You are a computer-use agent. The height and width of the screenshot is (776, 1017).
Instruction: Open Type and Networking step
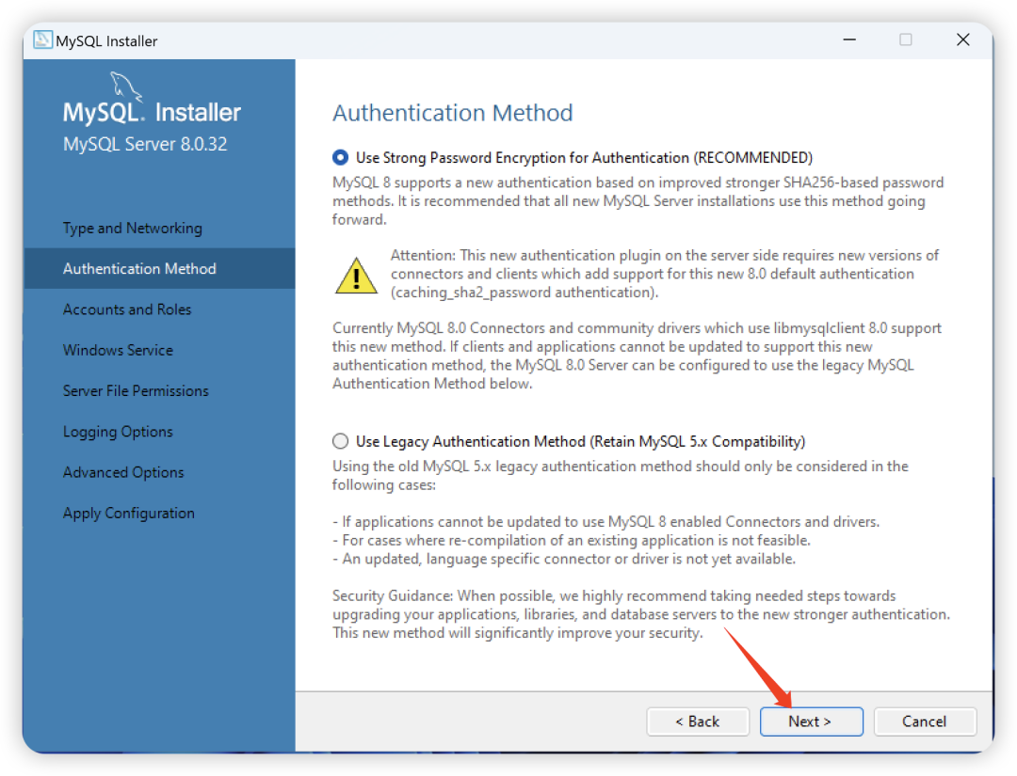133,228
